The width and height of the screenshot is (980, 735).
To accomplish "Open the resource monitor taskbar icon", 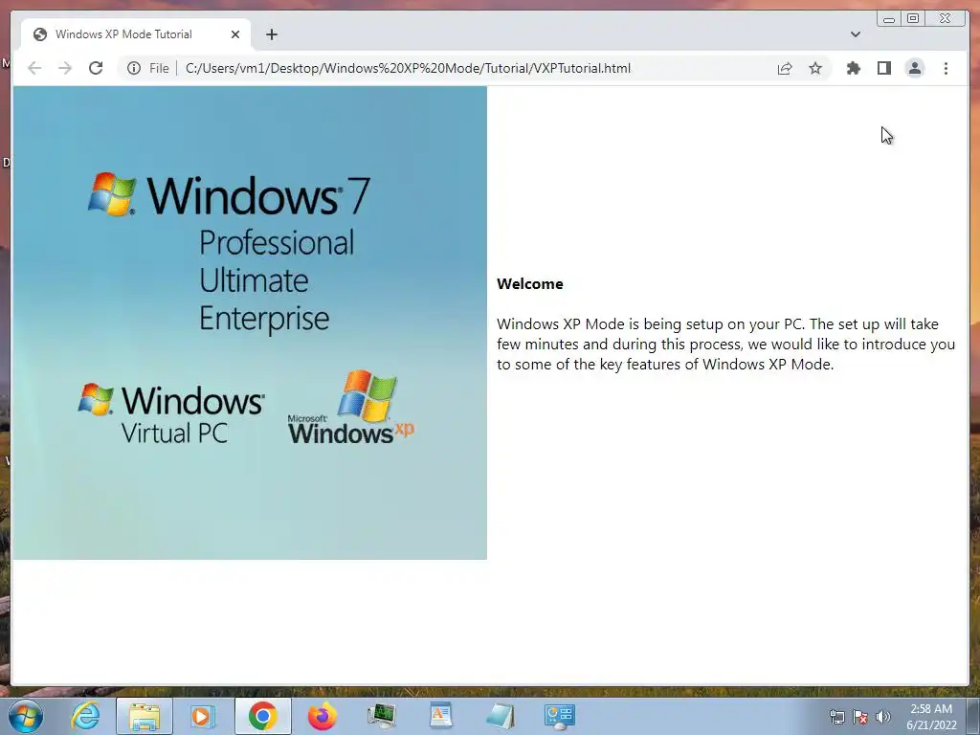I will 381,716.
